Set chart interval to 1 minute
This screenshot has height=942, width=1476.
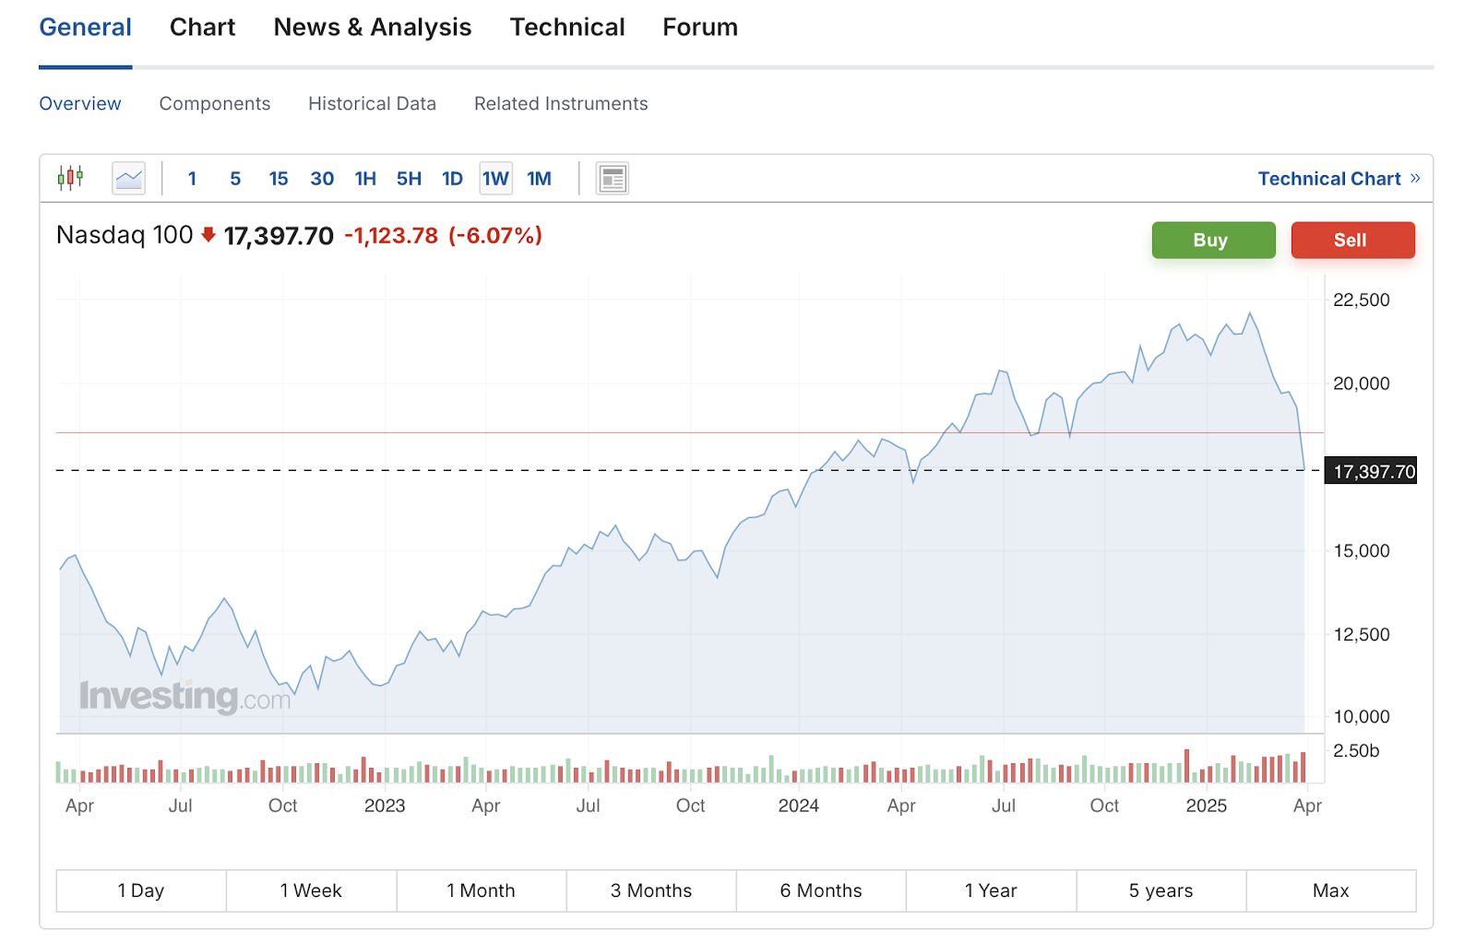click(192, 179)
